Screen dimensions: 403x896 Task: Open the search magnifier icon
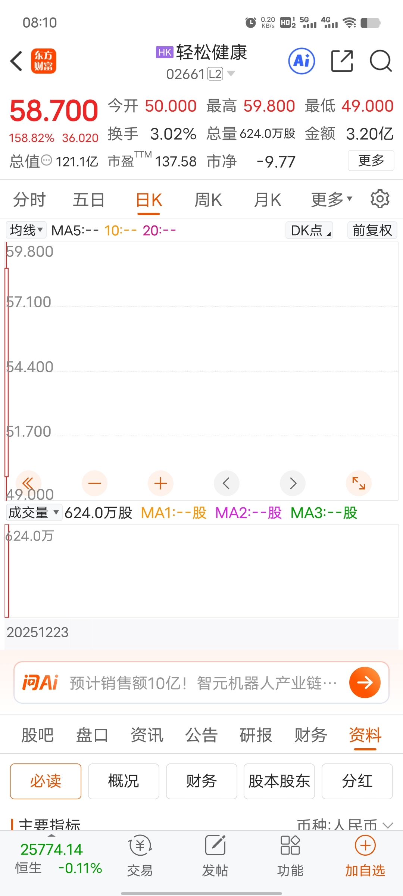pos(381,61)
